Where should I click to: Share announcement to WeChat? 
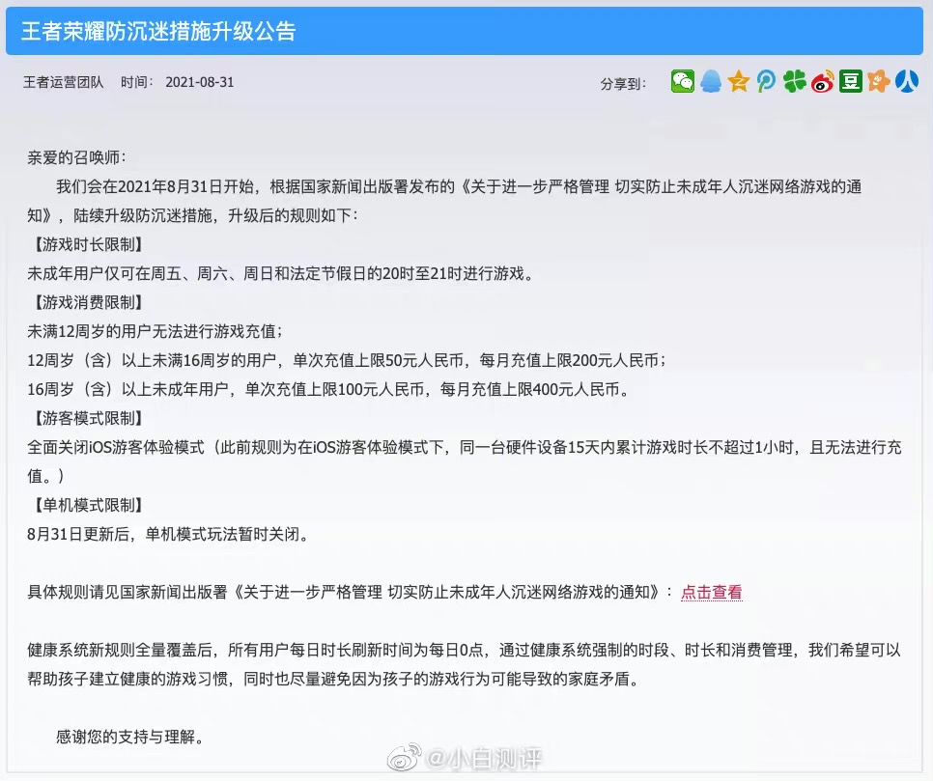[x=684, y=81]
